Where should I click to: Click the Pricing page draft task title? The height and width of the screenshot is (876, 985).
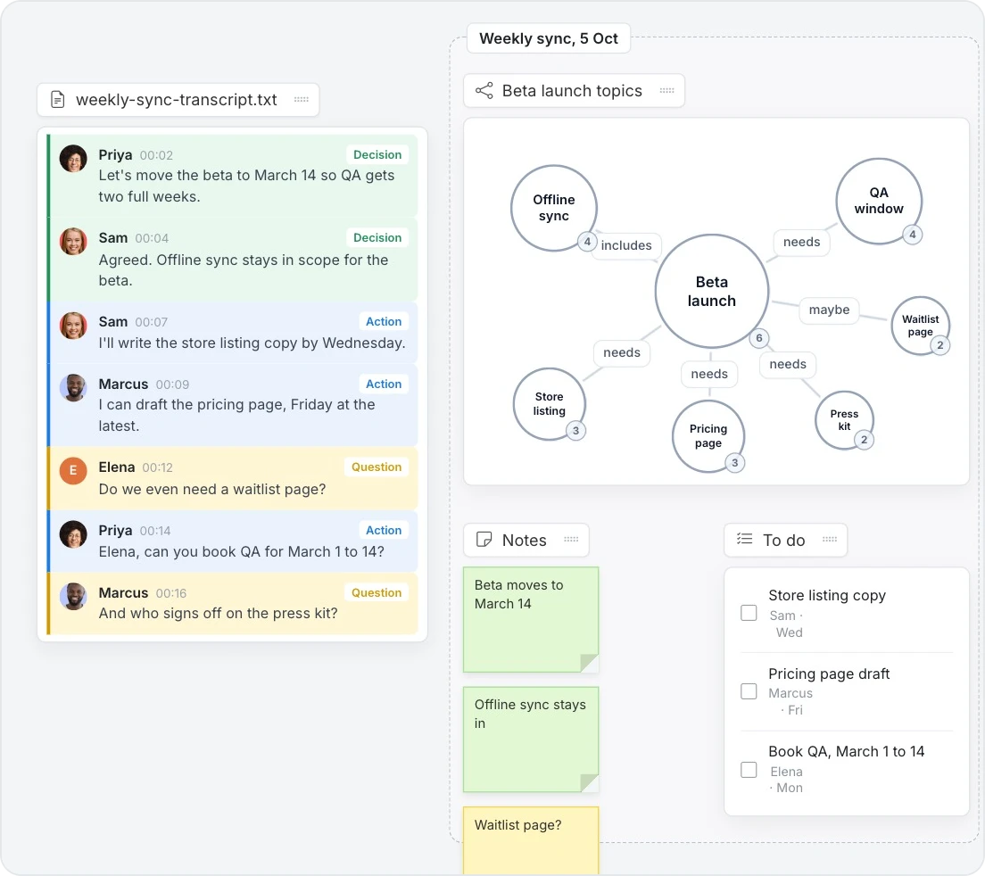[829, 674]
